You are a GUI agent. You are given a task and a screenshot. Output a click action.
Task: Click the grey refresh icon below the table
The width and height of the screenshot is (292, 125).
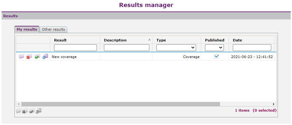pyautogui.click(x=39, y=111)
